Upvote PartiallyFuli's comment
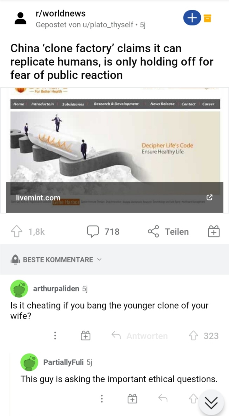 pos(193,398)
